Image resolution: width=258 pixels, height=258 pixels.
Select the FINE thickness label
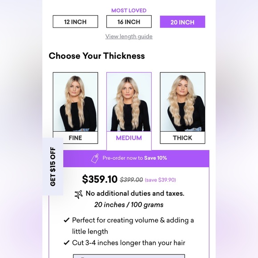point(75,138)
